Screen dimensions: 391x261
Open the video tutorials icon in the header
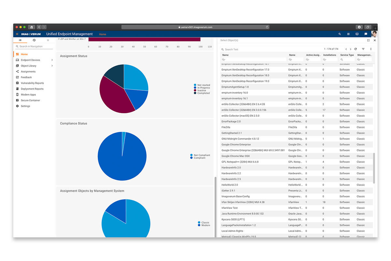(357, 34)
